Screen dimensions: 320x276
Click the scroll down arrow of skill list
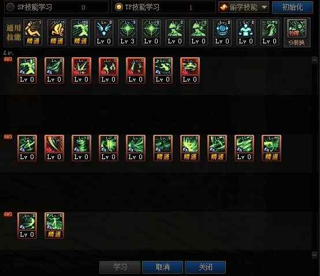click(x=314, y=255)
